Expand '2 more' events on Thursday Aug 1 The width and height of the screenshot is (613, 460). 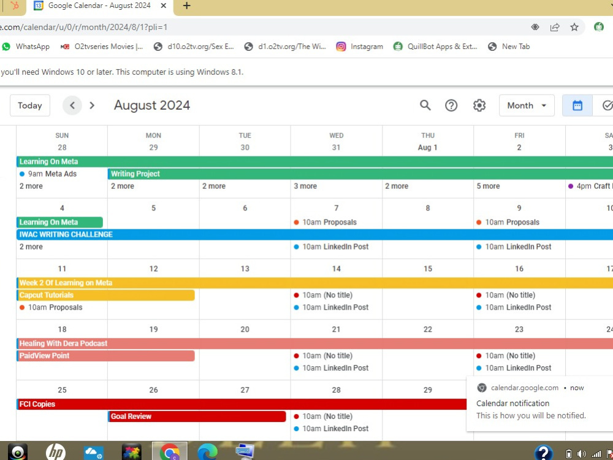click(x=397, y=186)
